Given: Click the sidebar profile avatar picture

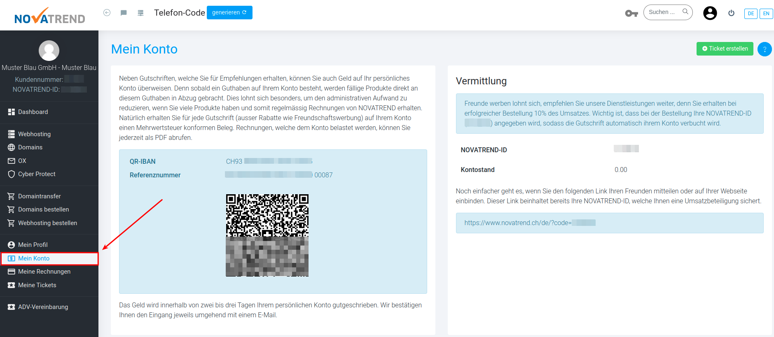Looking at the screenshot, I should 49,51.
